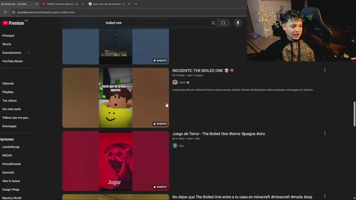Activate voice search microphone icon
This screenshot has width=356, height=200.
(238, 23)
